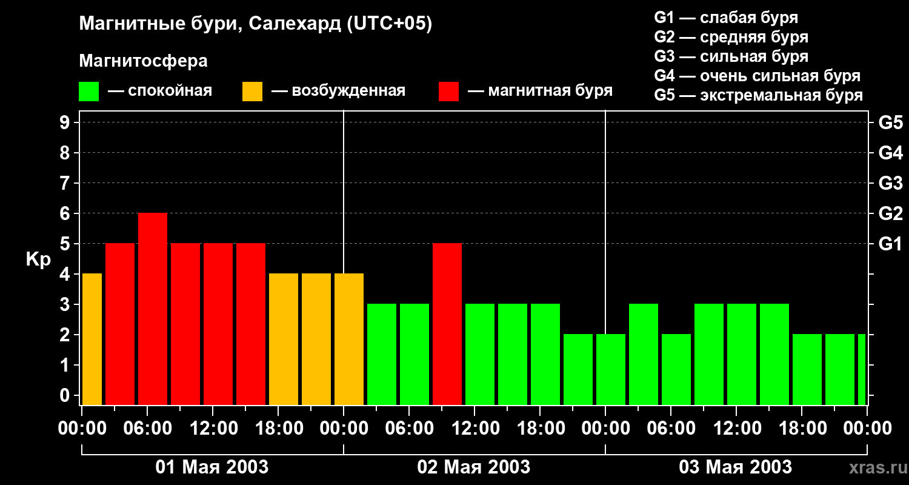Click the 18:00 time label for 02 Мая

540,429
